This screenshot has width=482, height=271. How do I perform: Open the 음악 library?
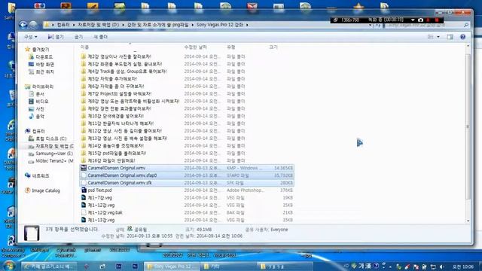coord(40,116)
